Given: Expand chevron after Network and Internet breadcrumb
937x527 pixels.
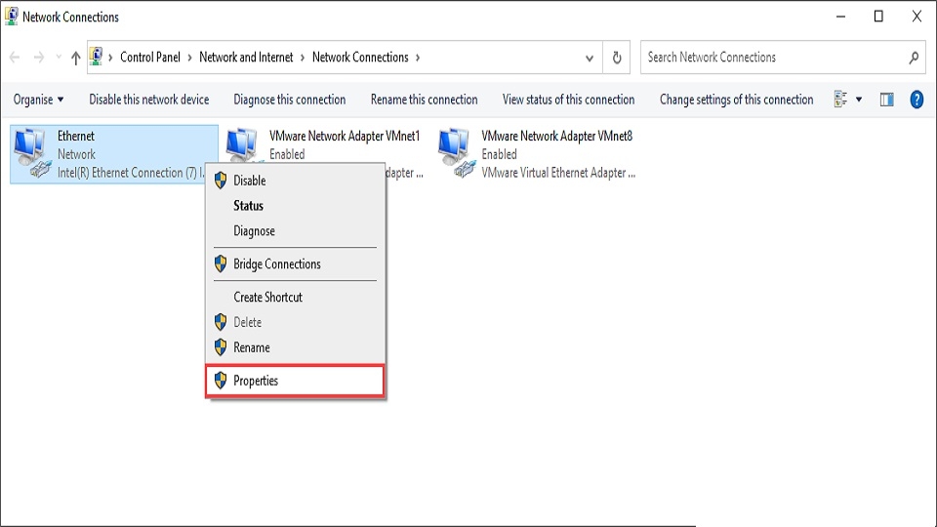Looking at the screenshot, I should point(303,58).
